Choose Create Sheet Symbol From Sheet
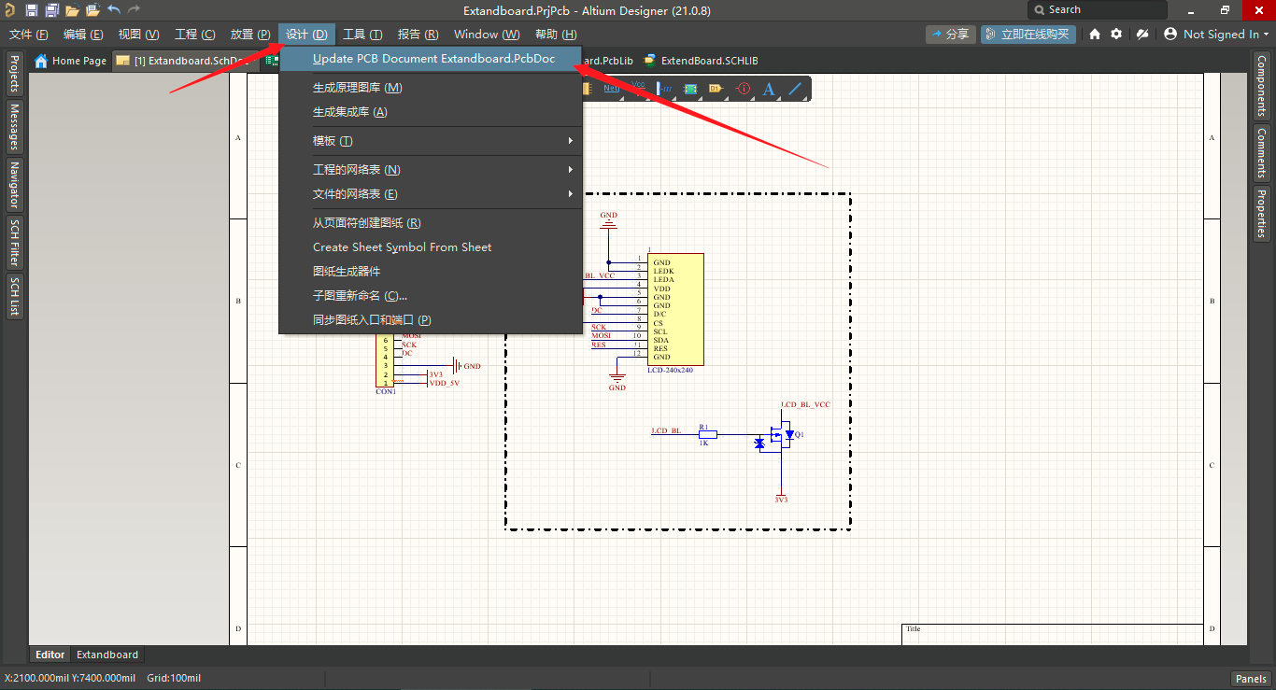 point(431,247)
